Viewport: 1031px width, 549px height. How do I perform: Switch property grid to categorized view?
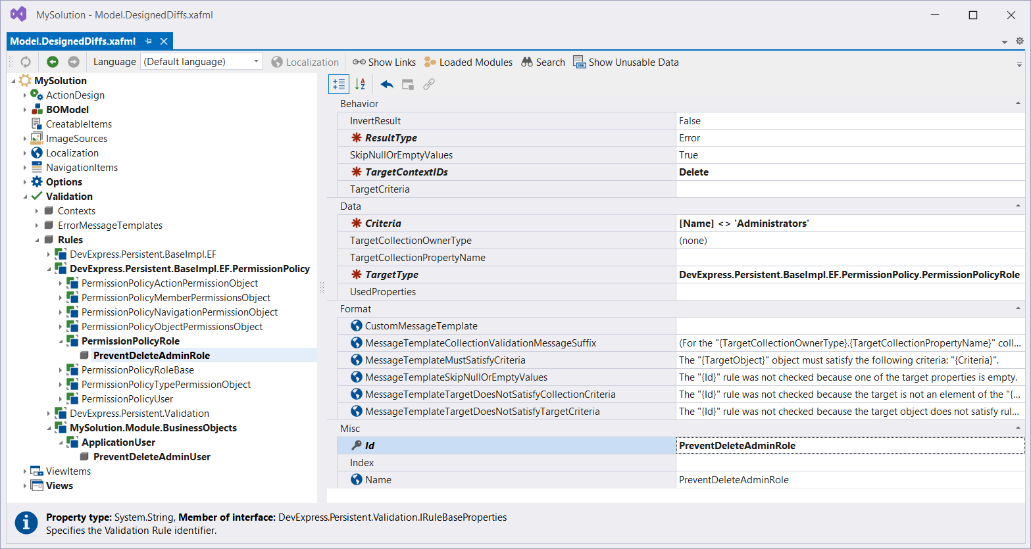coord(339,84)
